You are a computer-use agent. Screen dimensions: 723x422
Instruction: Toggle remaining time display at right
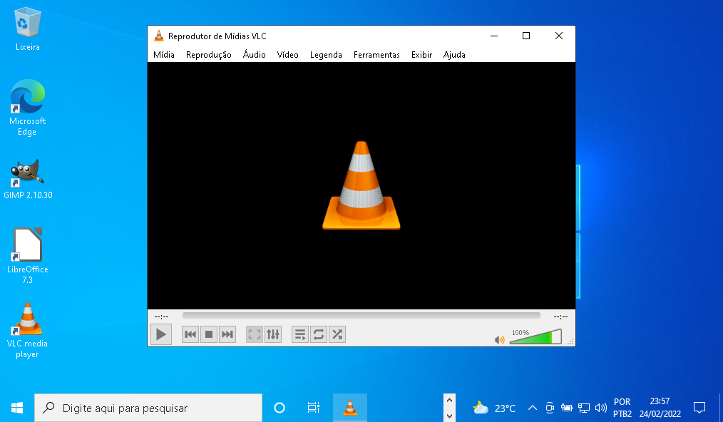tap(560, 316)
